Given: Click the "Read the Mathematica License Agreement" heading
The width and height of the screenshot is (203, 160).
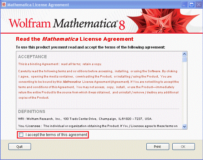Looking at the screenshot, I should click(x=74, y=39).
